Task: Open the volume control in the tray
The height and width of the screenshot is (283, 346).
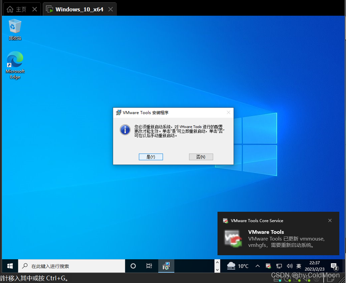Action: click(x=289, y=266)
